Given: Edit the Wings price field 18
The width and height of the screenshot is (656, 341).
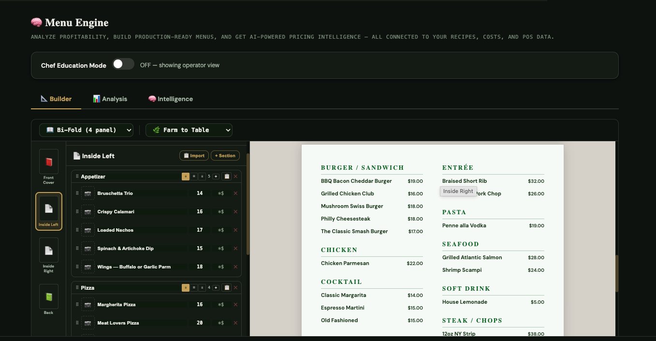Looking at the screenshot, I should pos(200,267).
